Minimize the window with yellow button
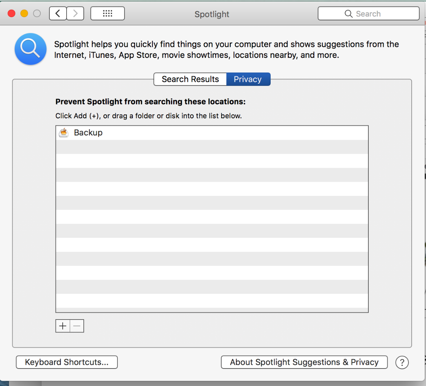426x386 pixels. point(24,13)
